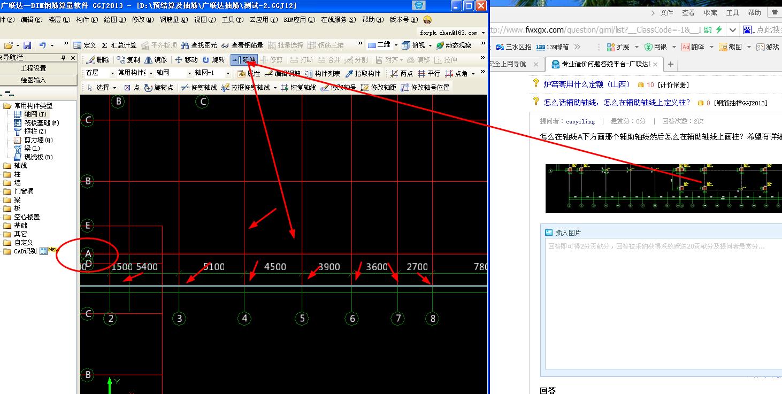Open the 俯视 view direction dropdown arrow
This screenshot has height=394, width=782.
pyautogui.click(x=430, y=45)
